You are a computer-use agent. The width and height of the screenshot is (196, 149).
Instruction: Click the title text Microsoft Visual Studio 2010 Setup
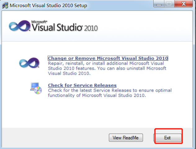tap(48, 6)
